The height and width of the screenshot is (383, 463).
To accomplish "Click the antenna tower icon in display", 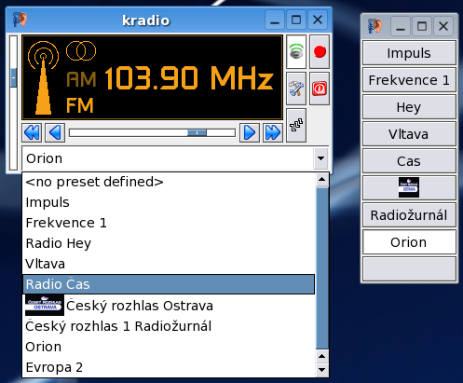I will pyautogui.click(x=43, y=77).
